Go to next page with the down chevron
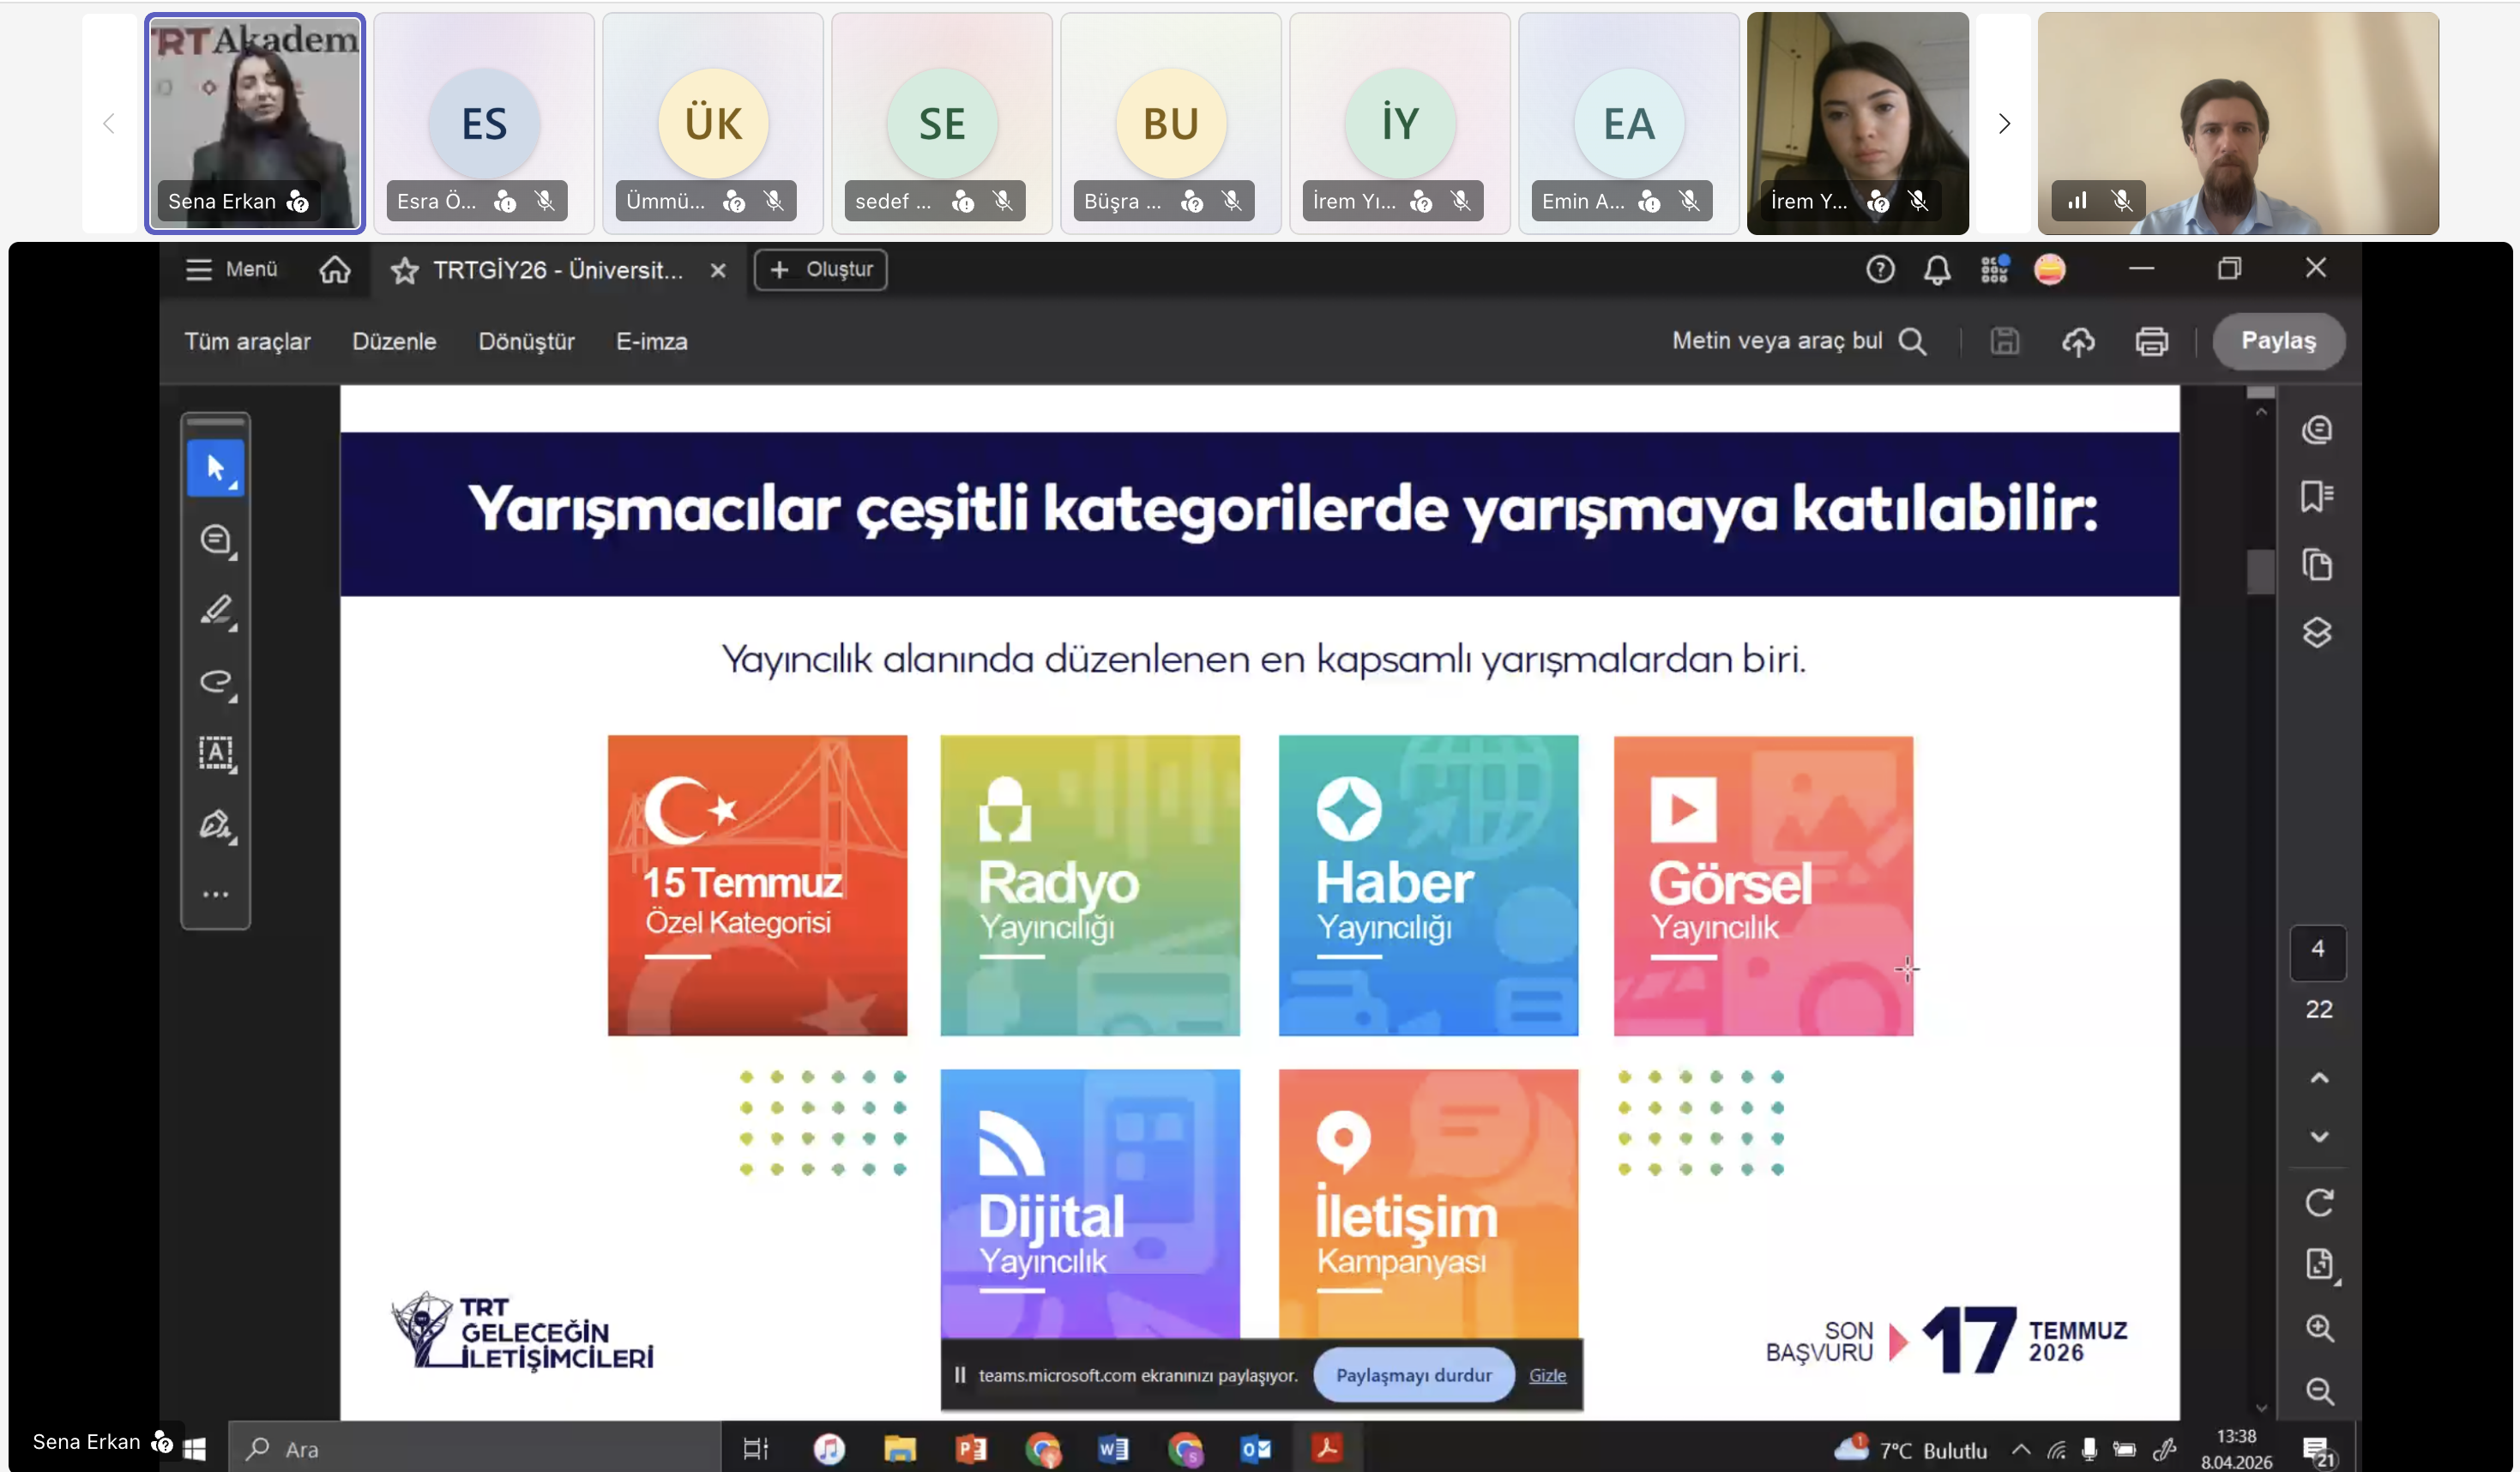Viewport: 2520px width, 1472px height. [2318, 1137]
